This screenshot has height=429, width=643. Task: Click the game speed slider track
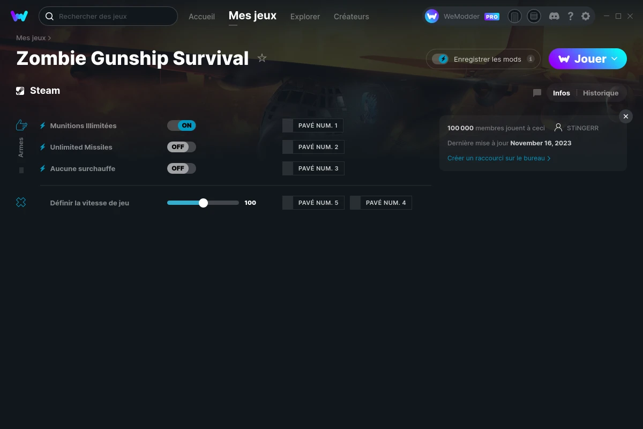[203, 203]
